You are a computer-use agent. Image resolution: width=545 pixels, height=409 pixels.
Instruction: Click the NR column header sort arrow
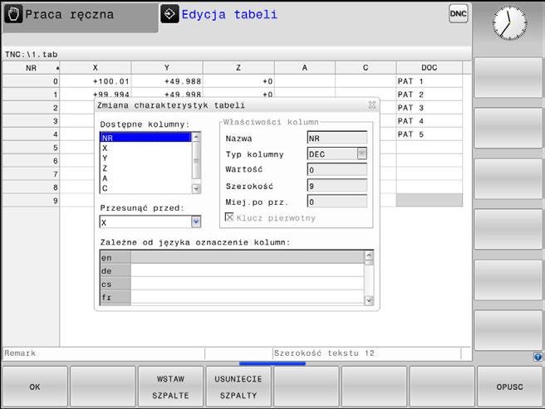pos(57,68)
